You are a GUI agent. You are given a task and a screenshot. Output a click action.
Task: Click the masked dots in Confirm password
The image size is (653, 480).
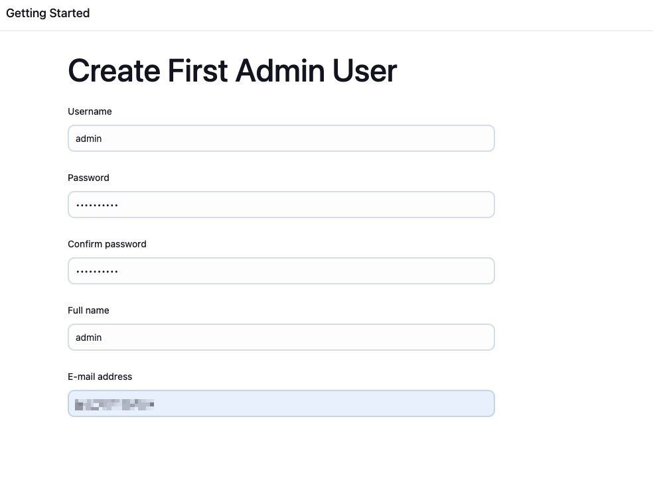(x=97, y=271)
